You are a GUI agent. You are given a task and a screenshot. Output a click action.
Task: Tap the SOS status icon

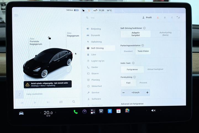95,11
